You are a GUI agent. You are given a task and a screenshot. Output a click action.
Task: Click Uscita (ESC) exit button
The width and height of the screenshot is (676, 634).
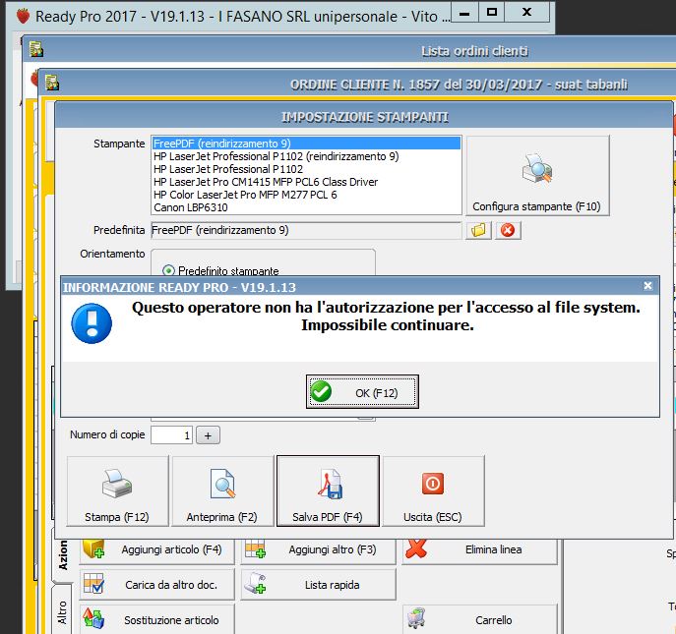tap(433, 491)
